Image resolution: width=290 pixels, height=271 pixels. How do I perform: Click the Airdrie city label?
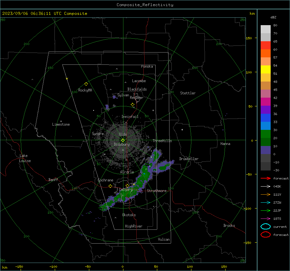(127, 172)
